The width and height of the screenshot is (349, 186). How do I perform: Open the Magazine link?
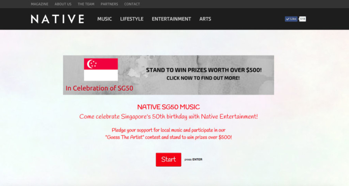tap(40, 4)
